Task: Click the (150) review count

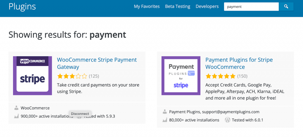Action: pyautogui.click(x=242, y=76)
